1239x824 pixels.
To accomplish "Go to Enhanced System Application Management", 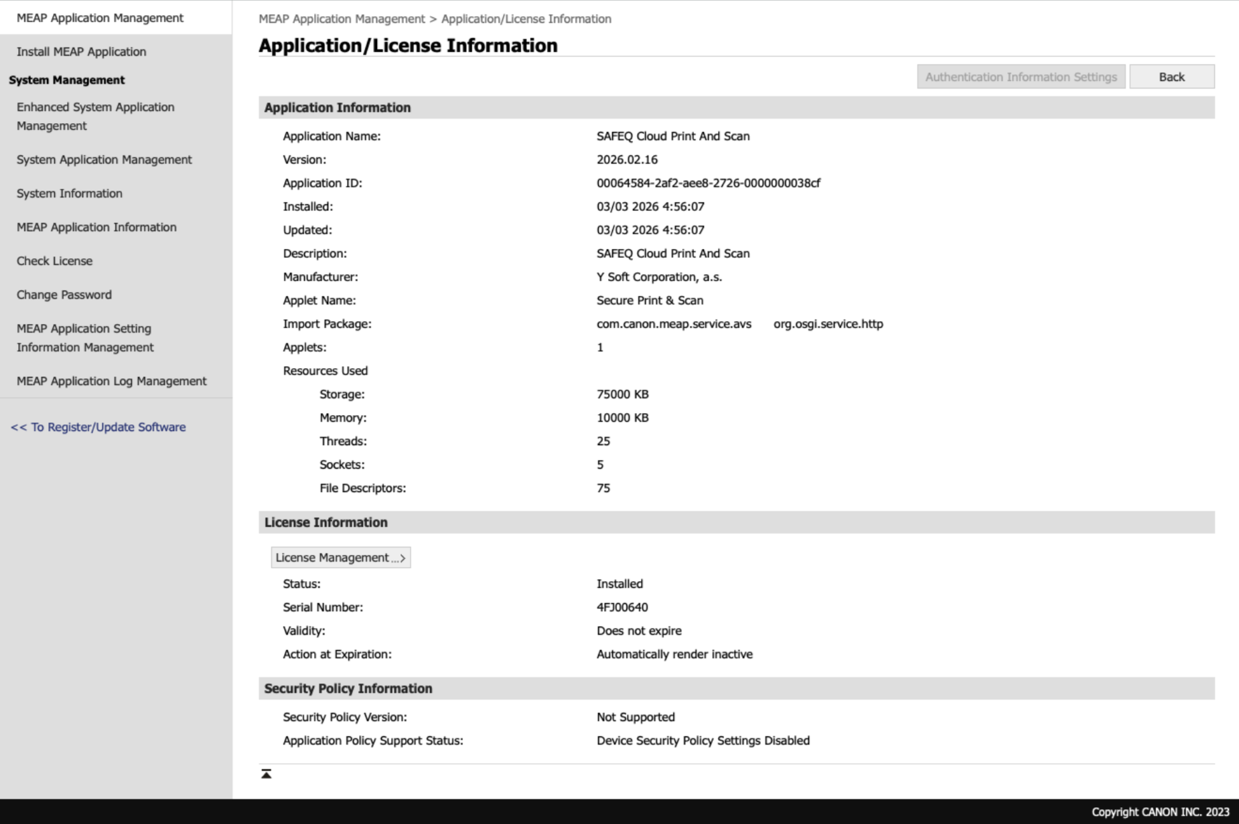I will (x=95, y=116).
